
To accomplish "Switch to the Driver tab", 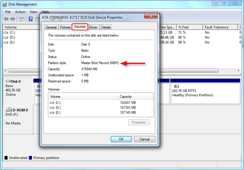I will pos(93,27).
